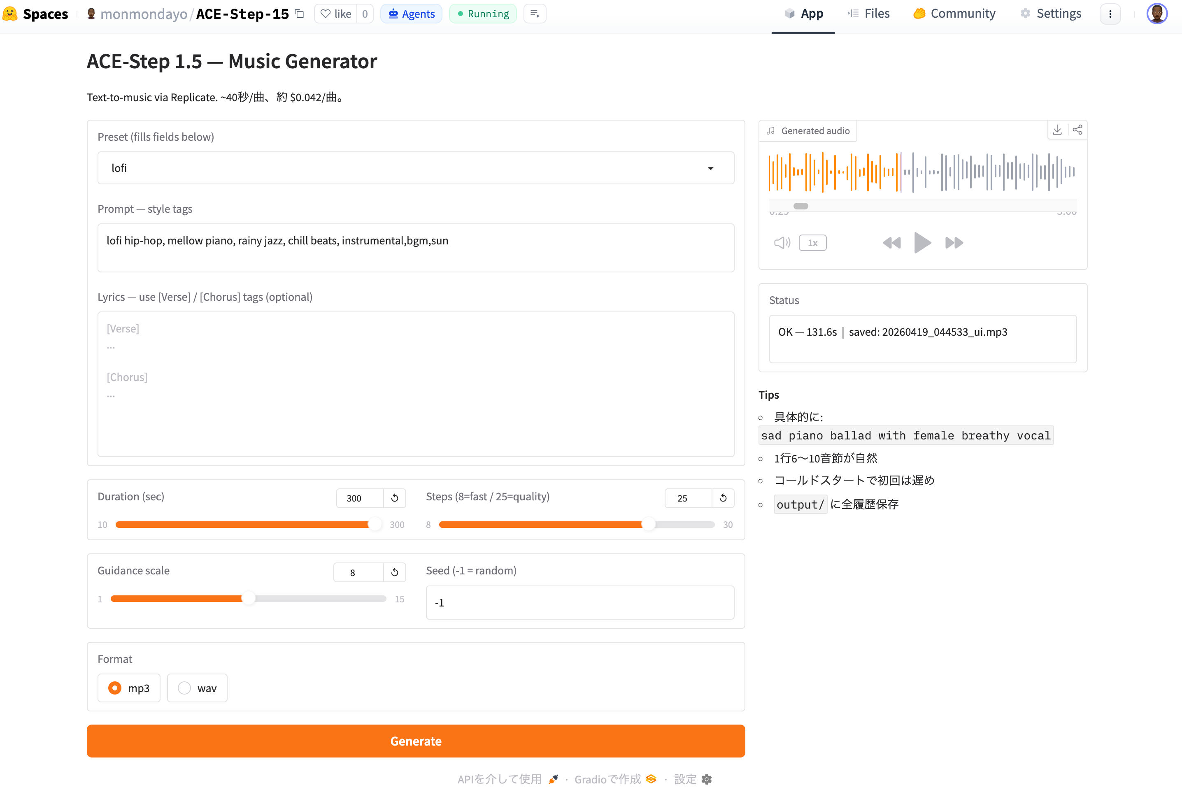
Task: Click the Seed input field
Action: point(580,602)
